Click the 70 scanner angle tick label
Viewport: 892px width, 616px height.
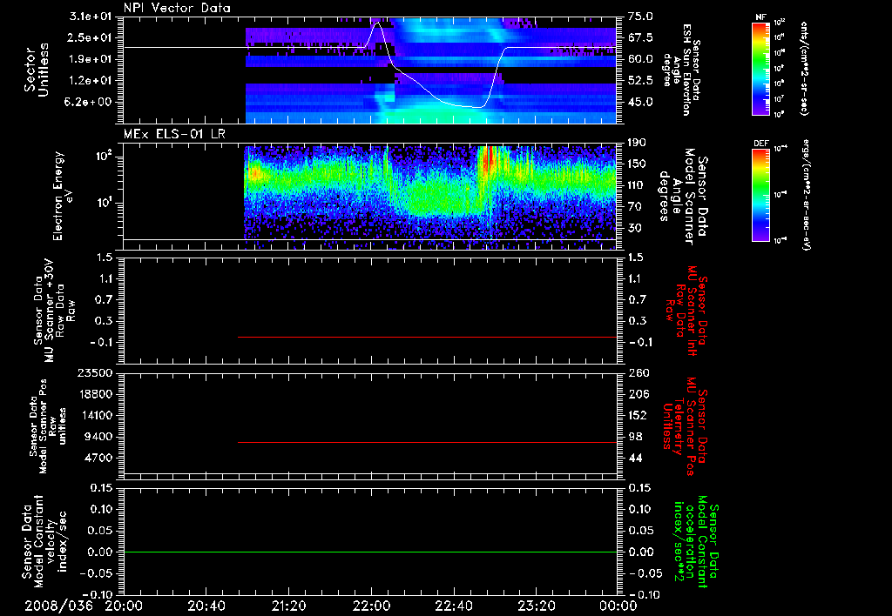[634, 207]
